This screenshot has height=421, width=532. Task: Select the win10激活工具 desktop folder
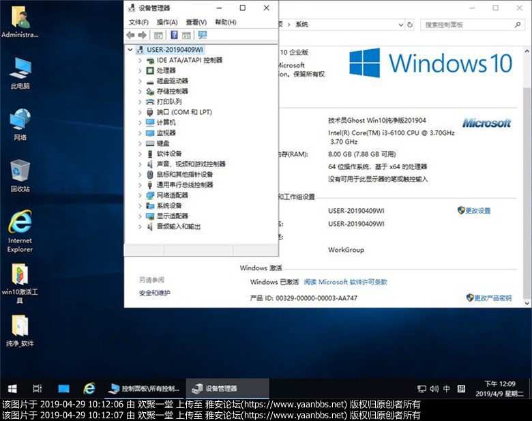pos(20,283)
